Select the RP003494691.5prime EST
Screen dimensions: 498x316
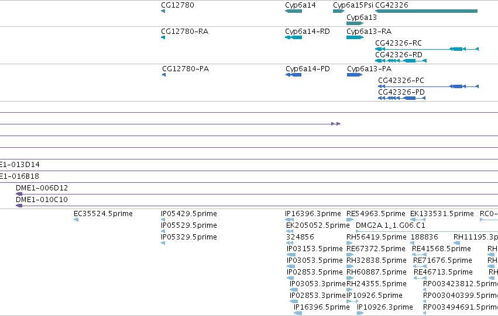425,313
